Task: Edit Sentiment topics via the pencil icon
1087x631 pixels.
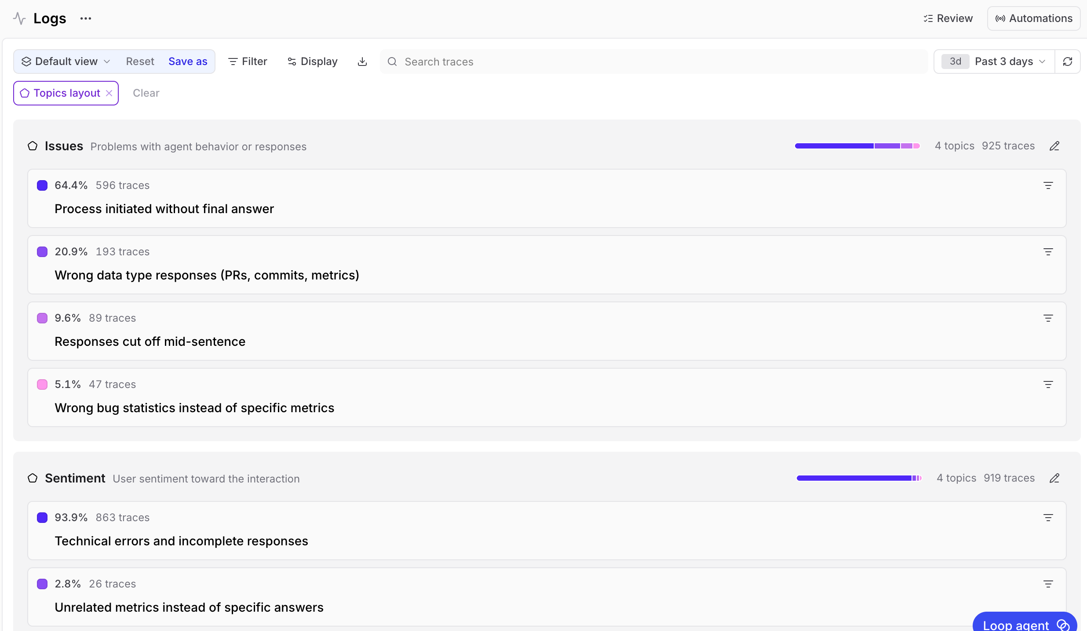Action: (1054, 478)
